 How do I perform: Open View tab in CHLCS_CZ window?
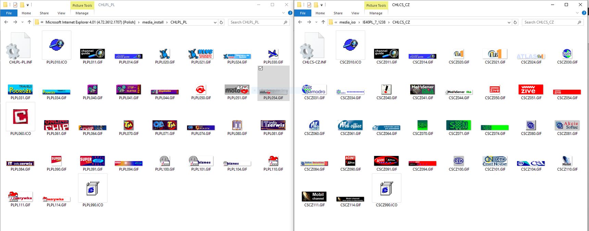point(355,13)
